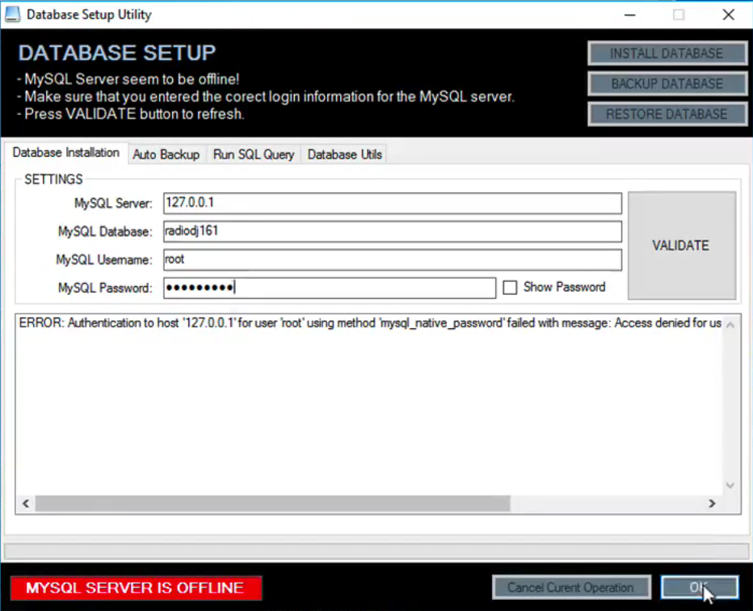Click the horizontal scrollbar thumb in log

272,504
